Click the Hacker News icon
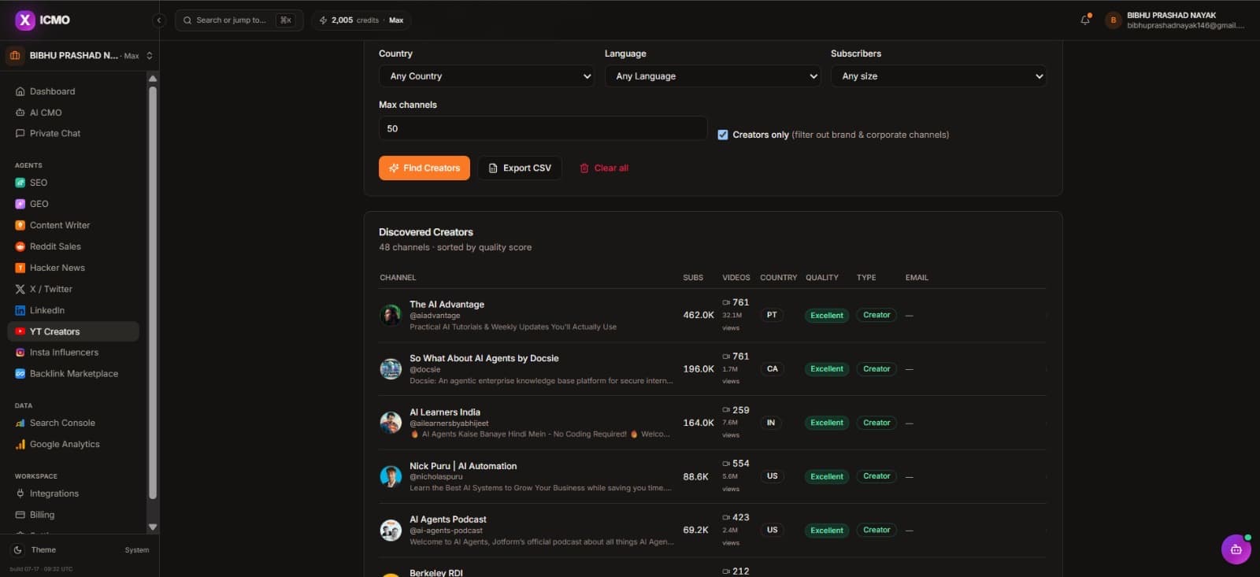The image size is (1260, 577). [20, 268]
